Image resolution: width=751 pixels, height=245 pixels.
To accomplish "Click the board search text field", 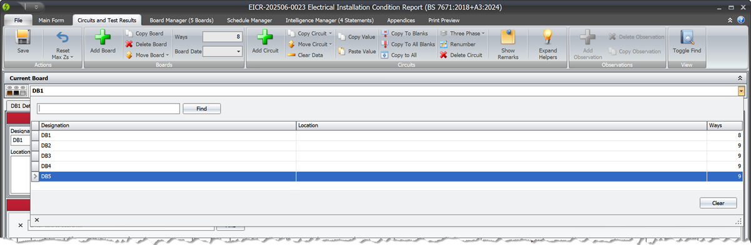I will point(108,108).
